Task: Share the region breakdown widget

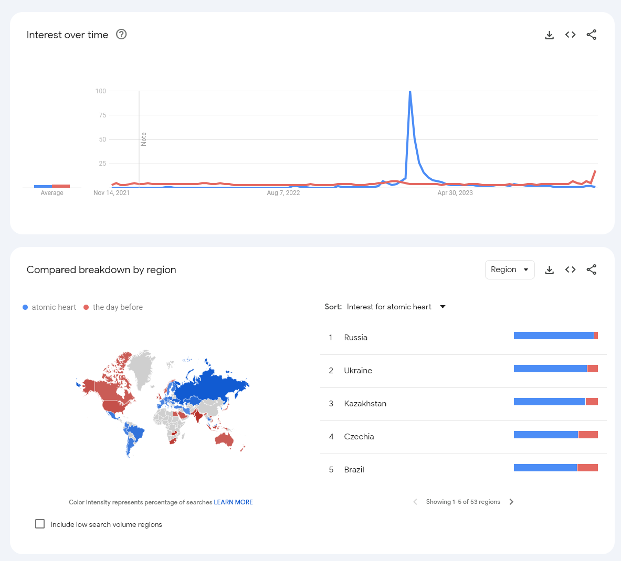Action: [591, 270]
